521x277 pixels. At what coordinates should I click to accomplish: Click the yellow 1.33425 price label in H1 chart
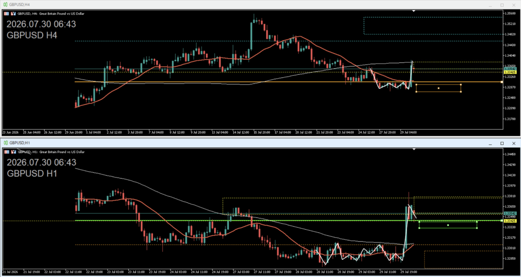[x=510, y=221]
